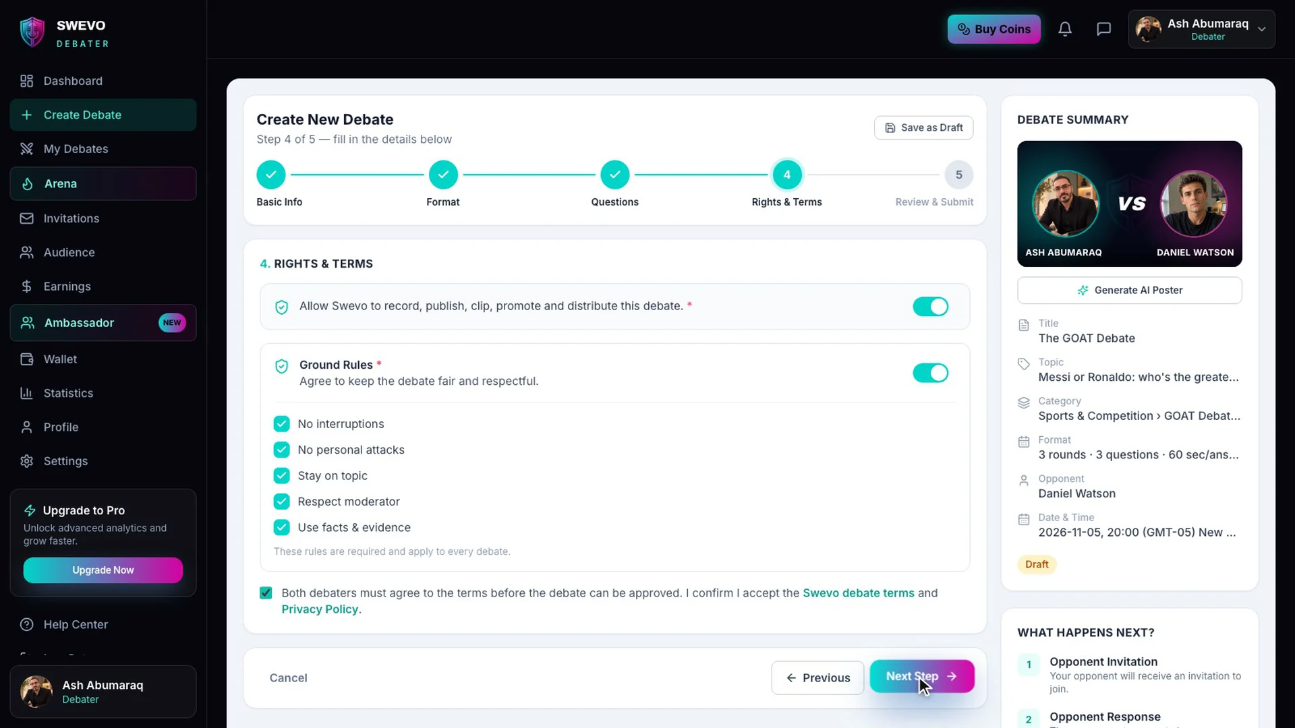Click the Earnings dollar icon

tap(26, 286)
